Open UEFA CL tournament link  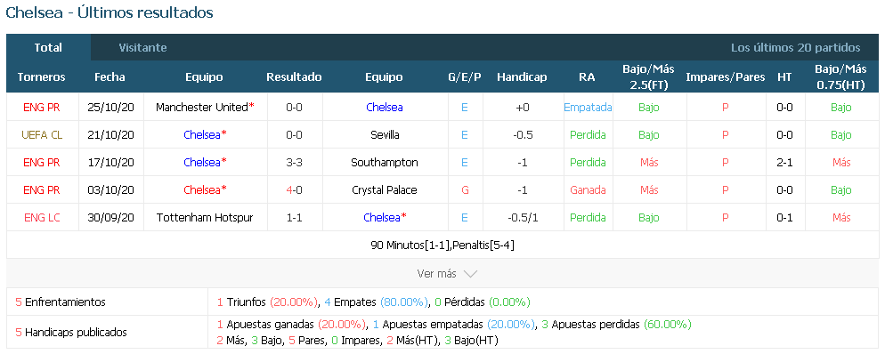[42, 134]
